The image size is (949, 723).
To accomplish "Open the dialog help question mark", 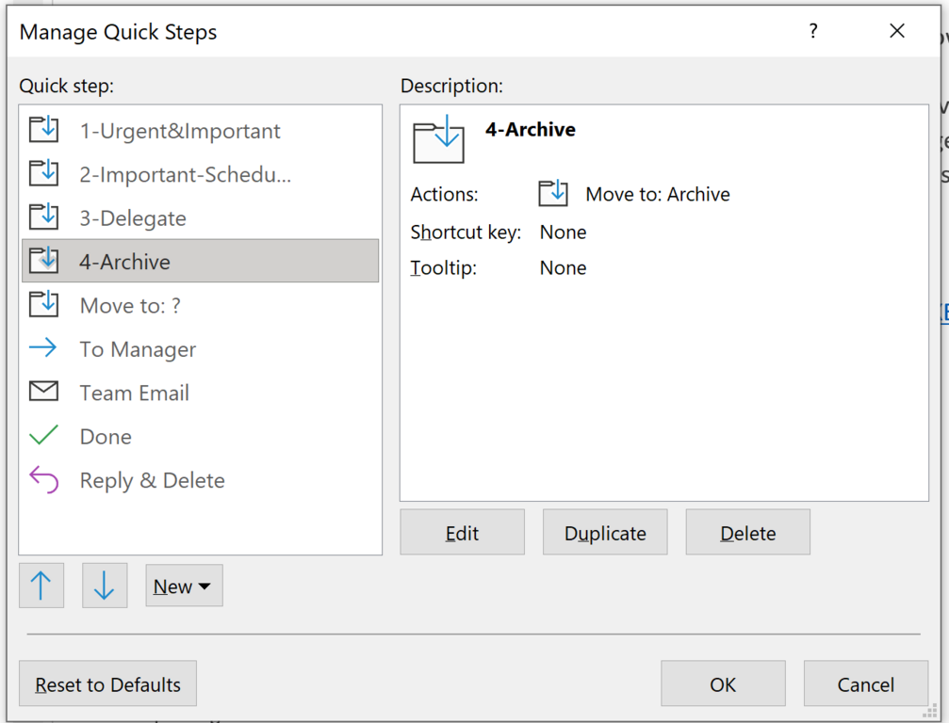I will [813, 32].
